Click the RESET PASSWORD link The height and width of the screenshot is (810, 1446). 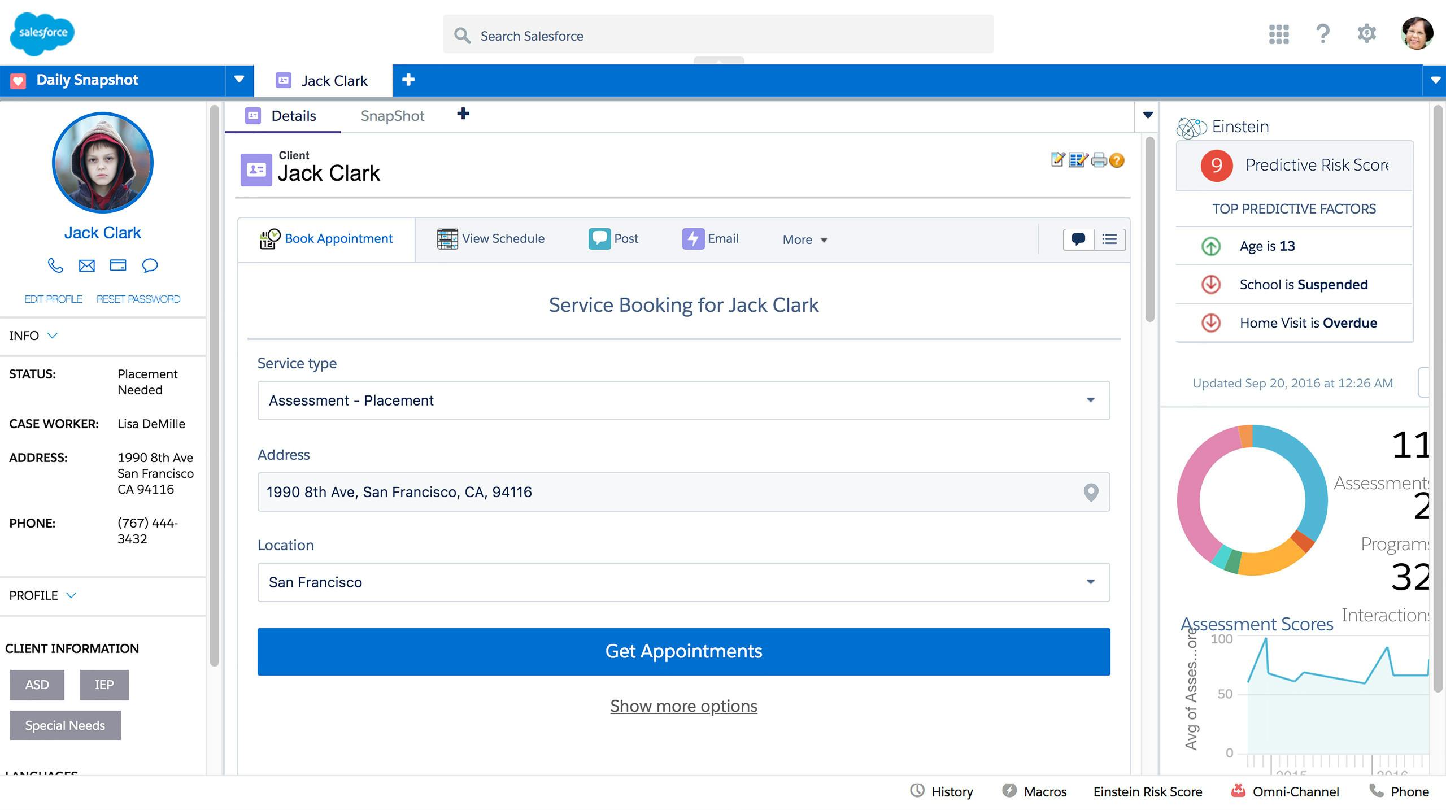pos(138,299)
